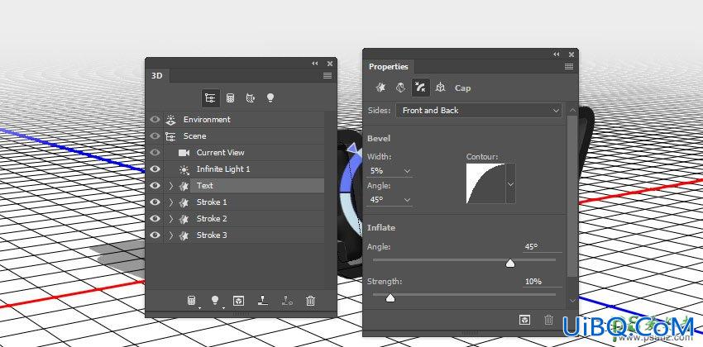The image size is (703, 347).
Task: Hide the Stroke 1 mesh
Action: (x=155, y=202)
